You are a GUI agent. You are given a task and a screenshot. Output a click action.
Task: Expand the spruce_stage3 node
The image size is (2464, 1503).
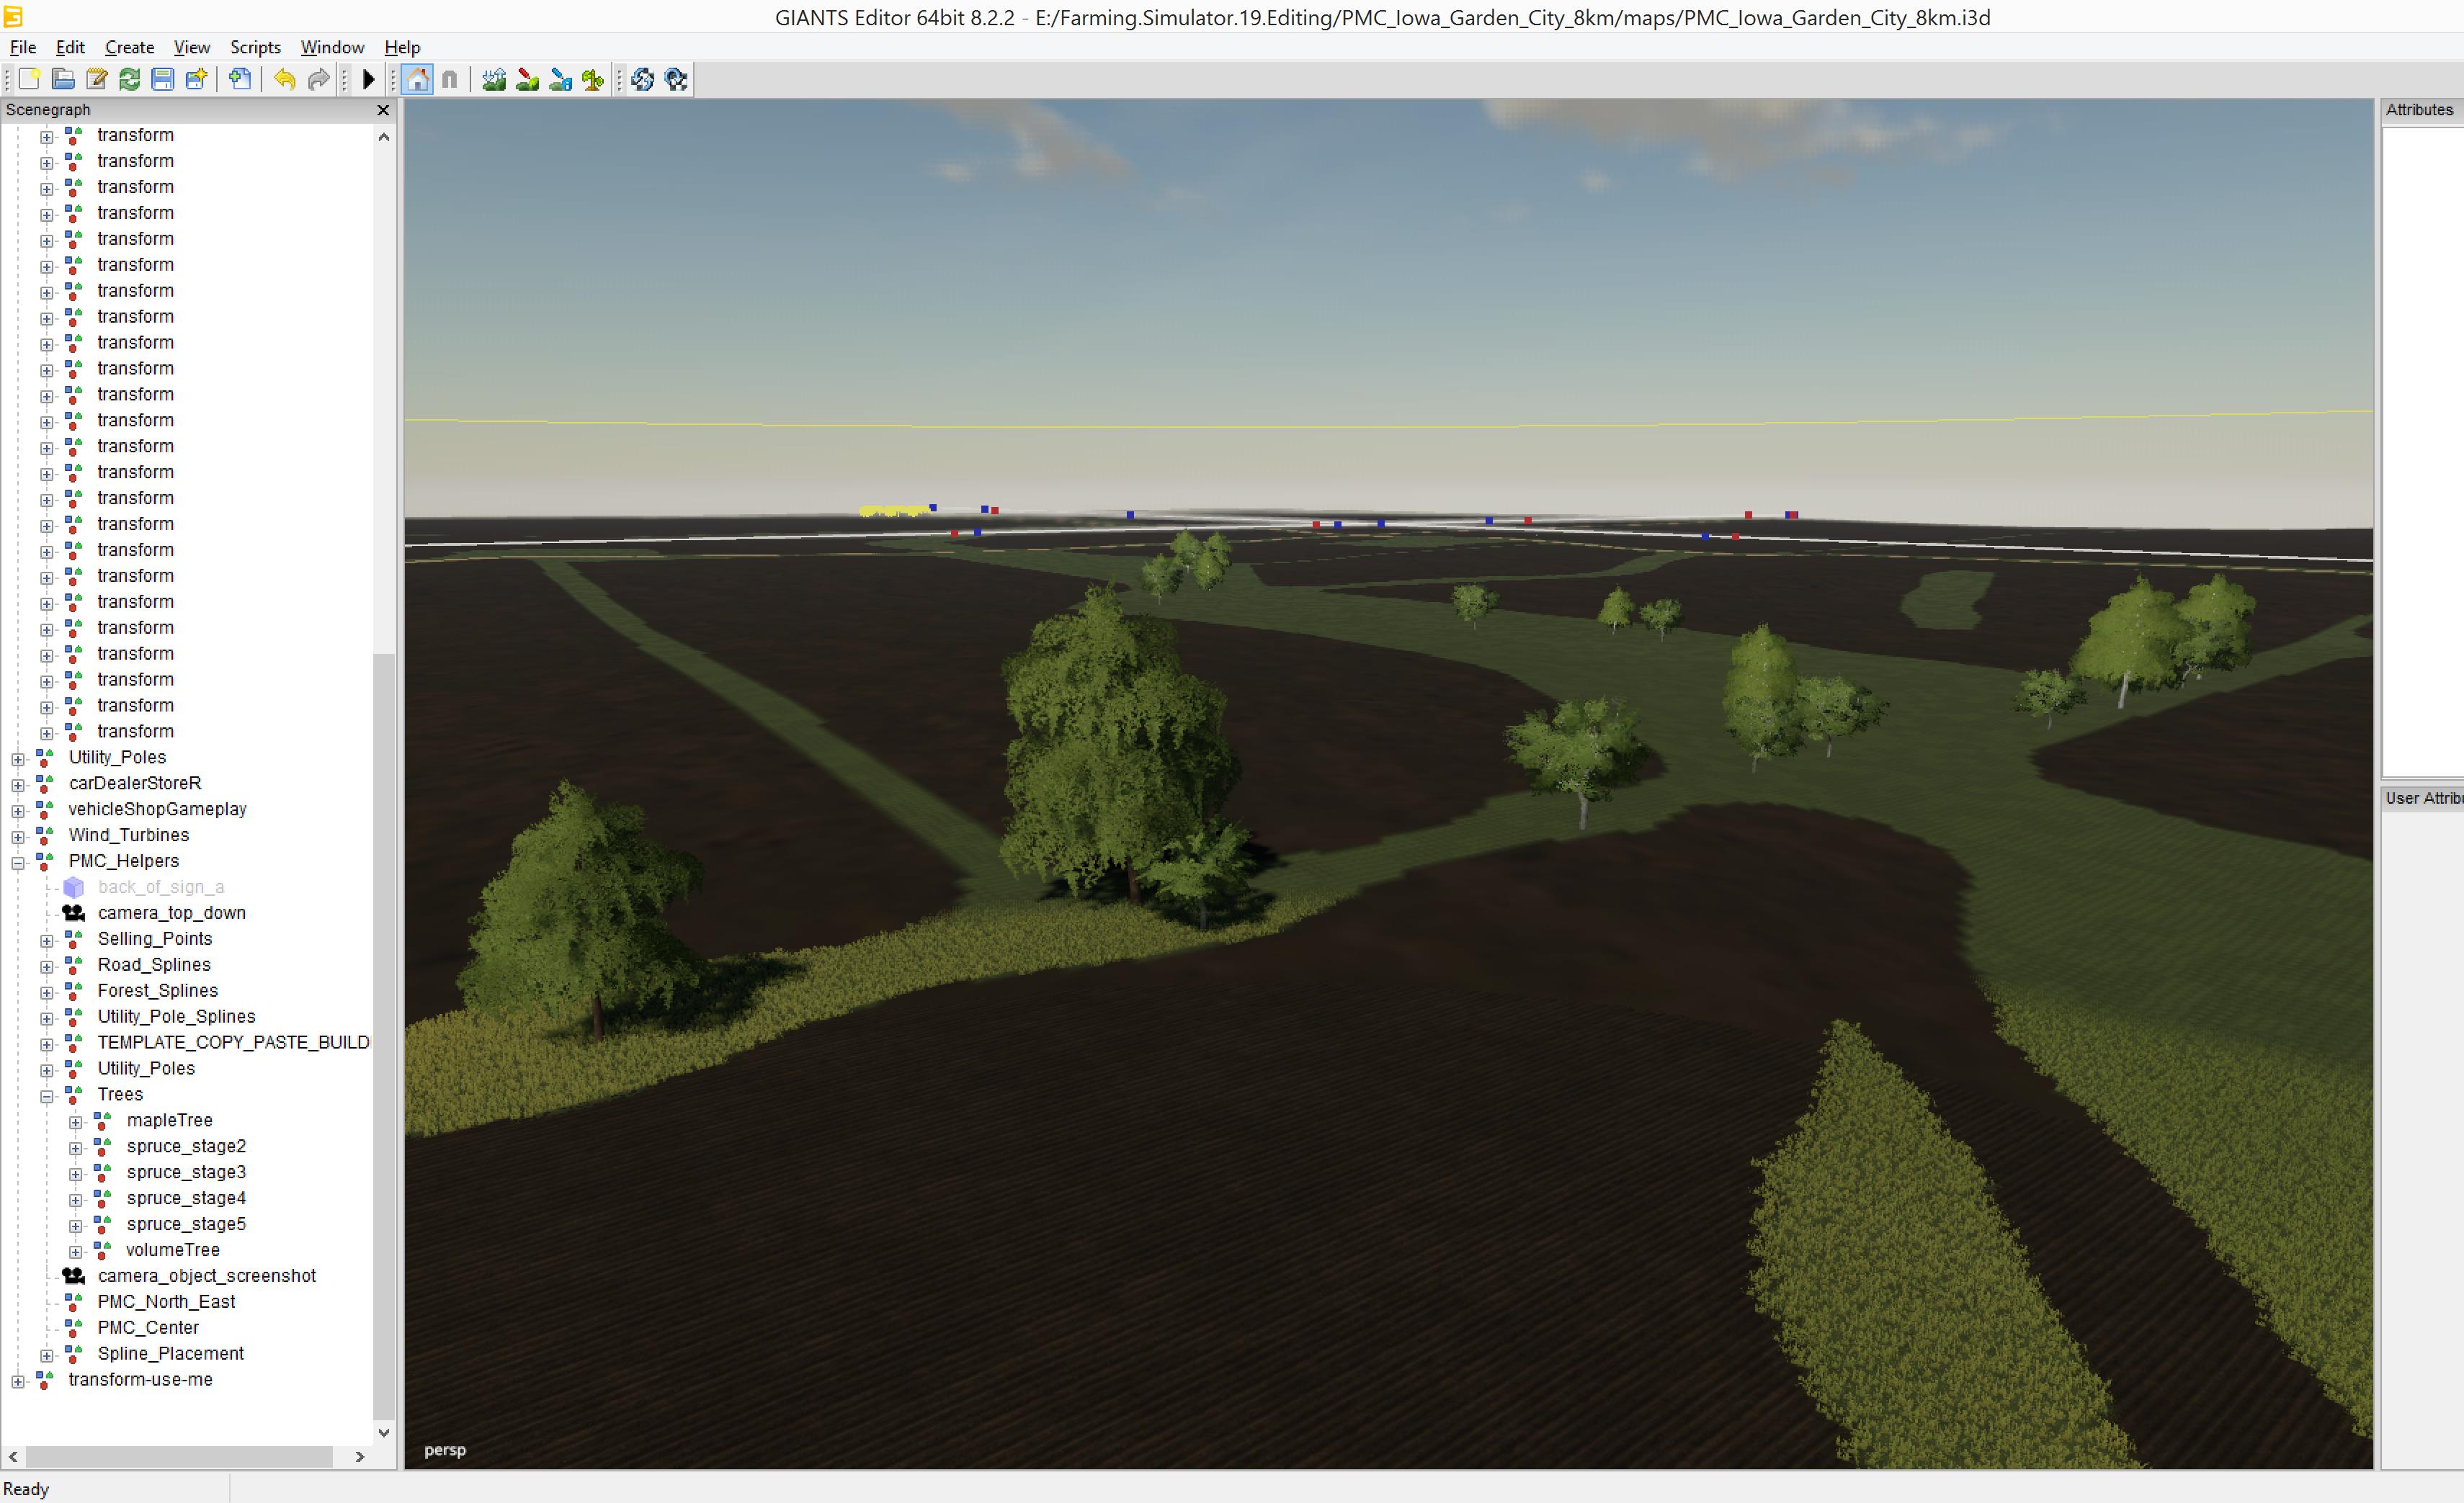pos(76,1175)
